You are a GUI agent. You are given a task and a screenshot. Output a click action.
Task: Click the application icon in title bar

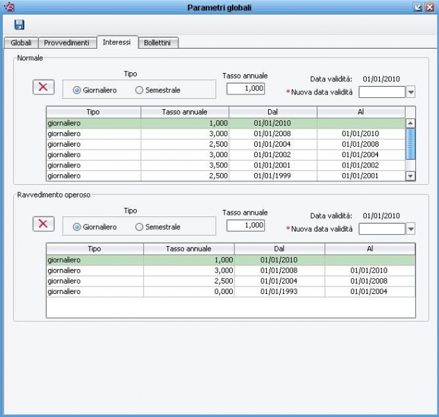(x=9, y=7)
